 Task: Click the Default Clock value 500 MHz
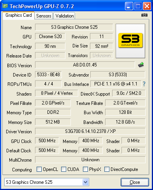tap(47, 150)
